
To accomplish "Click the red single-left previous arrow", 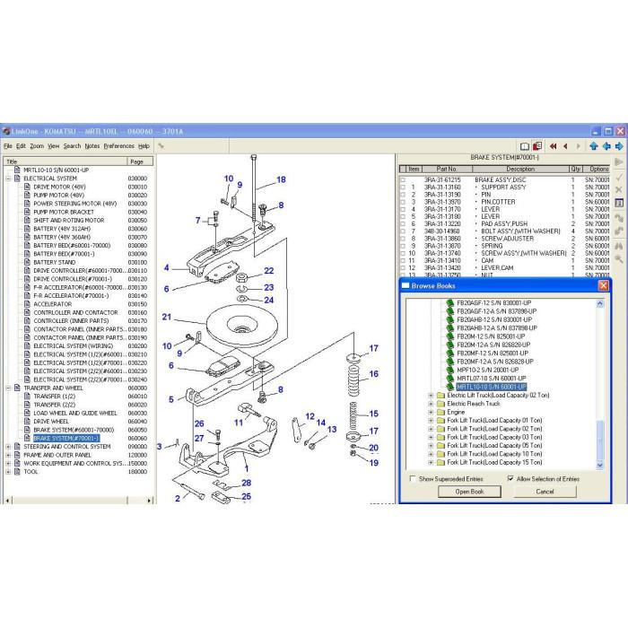I will [565, 146].
